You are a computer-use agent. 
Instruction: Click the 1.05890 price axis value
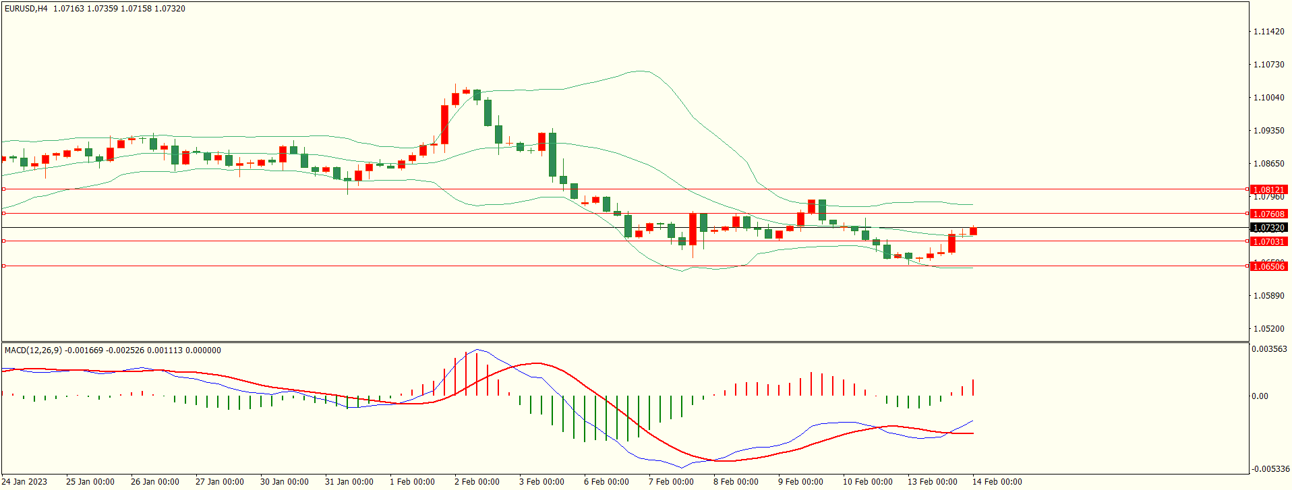tap(1268, 296)
